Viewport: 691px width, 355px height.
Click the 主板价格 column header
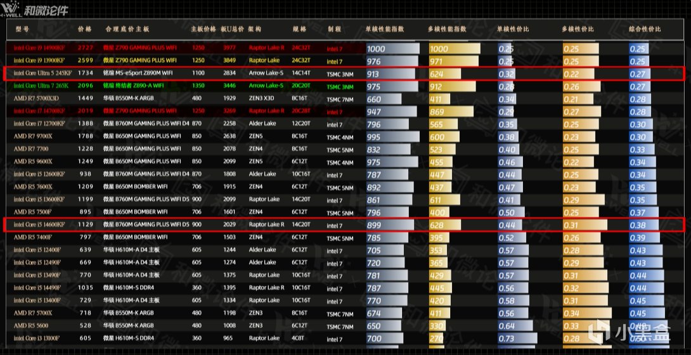(203, 29)
